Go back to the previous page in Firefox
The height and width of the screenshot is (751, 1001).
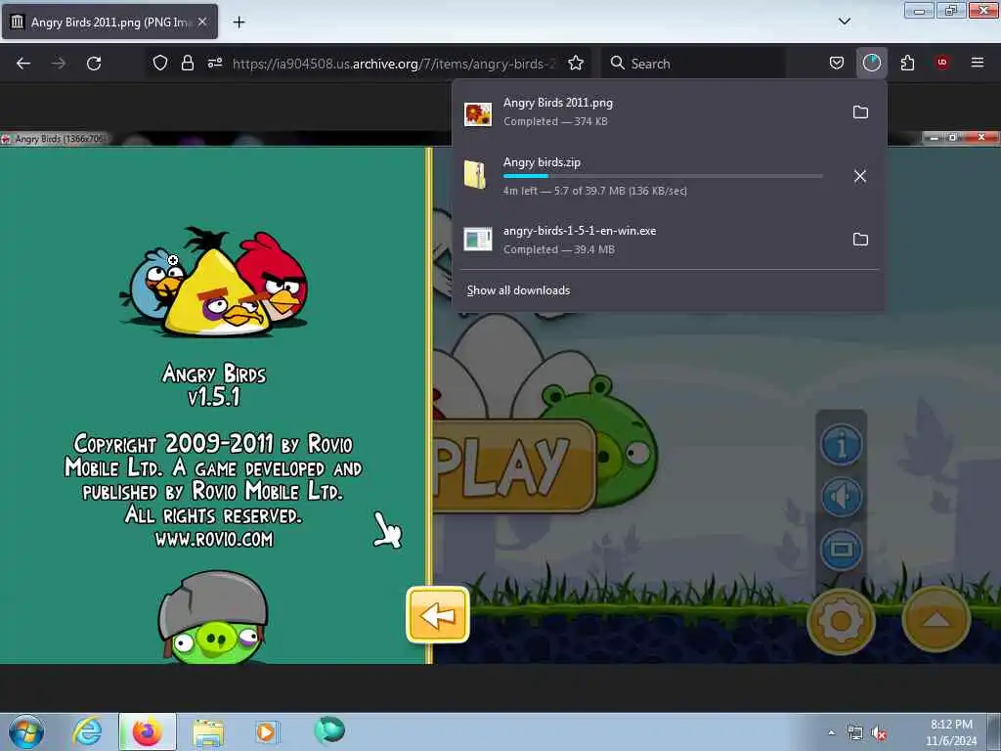[23, 64]
